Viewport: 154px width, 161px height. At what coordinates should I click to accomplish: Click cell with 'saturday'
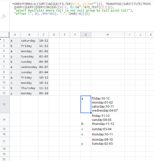point(29,41)
